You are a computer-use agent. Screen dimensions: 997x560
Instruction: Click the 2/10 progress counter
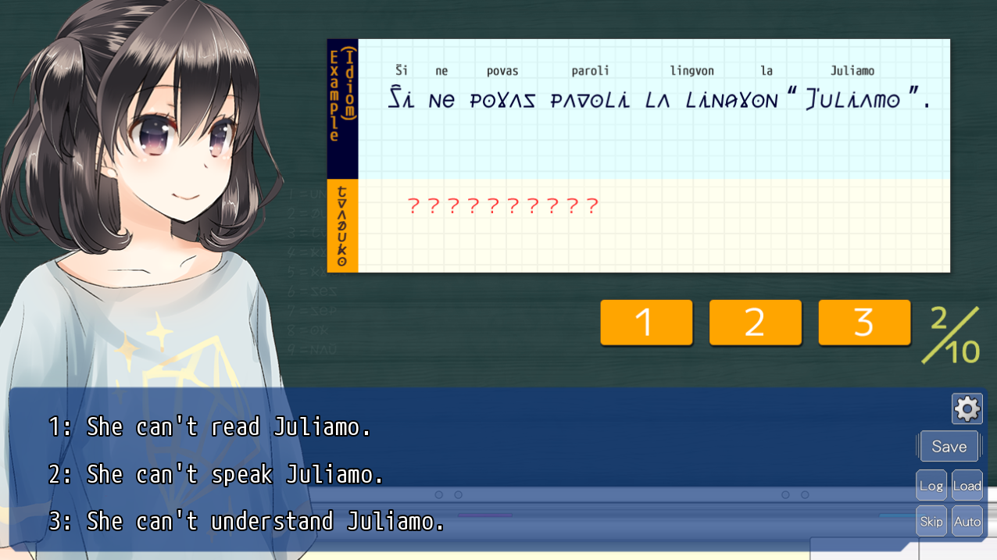[x=951, y=336]
